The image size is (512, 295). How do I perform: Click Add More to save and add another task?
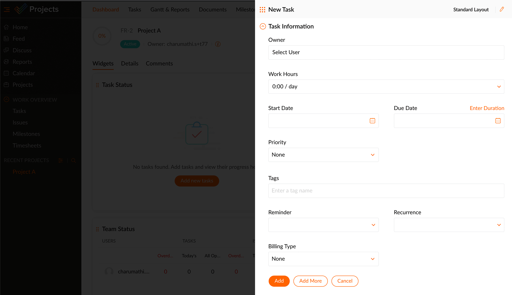311,281
